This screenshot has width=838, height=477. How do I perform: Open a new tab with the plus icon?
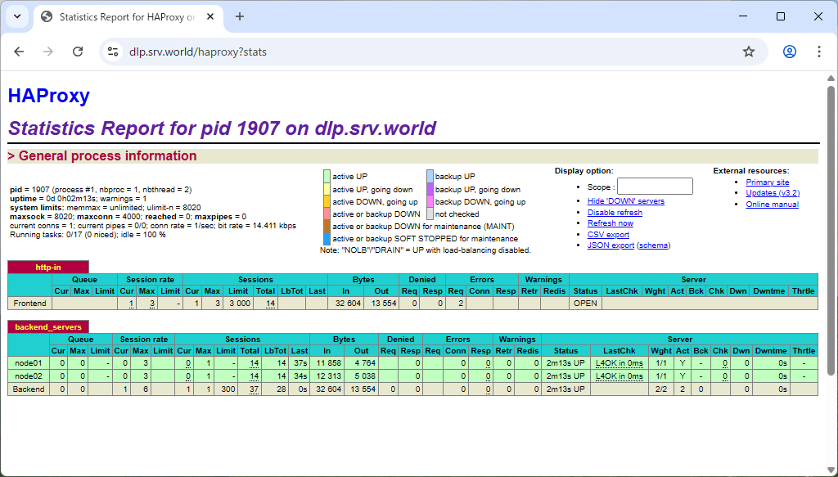click(x=237, y=16)
